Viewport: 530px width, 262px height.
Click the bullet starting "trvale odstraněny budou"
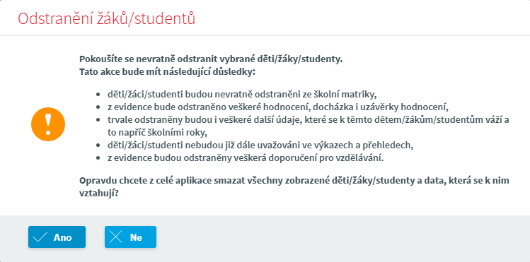click(309, 120)
